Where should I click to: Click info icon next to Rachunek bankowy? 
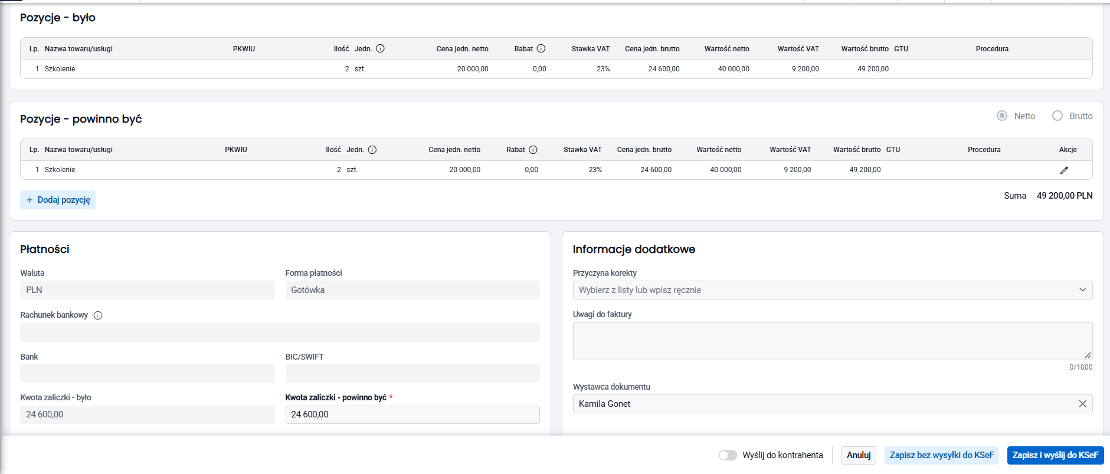coord(98,315)
